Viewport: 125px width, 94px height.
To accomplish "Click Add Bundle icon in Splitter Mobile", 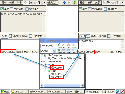I will 59,45.
